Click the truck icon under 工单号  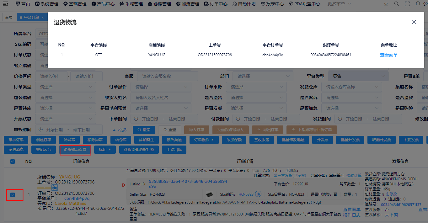click(55, 187)
